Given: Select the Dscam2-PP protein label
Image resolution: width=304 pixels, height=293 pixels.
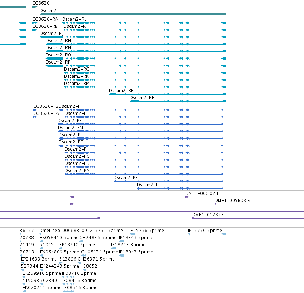Looking at the screenshot, I should click(x=70, y=121).
